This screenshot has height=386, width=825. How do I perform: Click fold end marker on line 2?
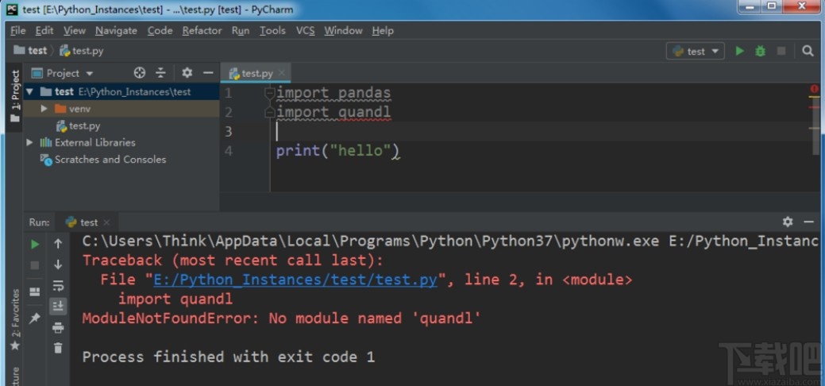coord(270,112)
